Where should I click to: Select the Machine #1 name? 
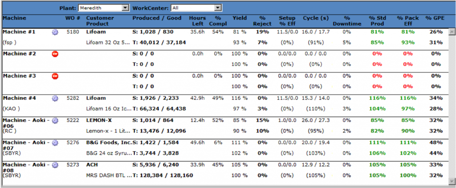click(19, 32)
